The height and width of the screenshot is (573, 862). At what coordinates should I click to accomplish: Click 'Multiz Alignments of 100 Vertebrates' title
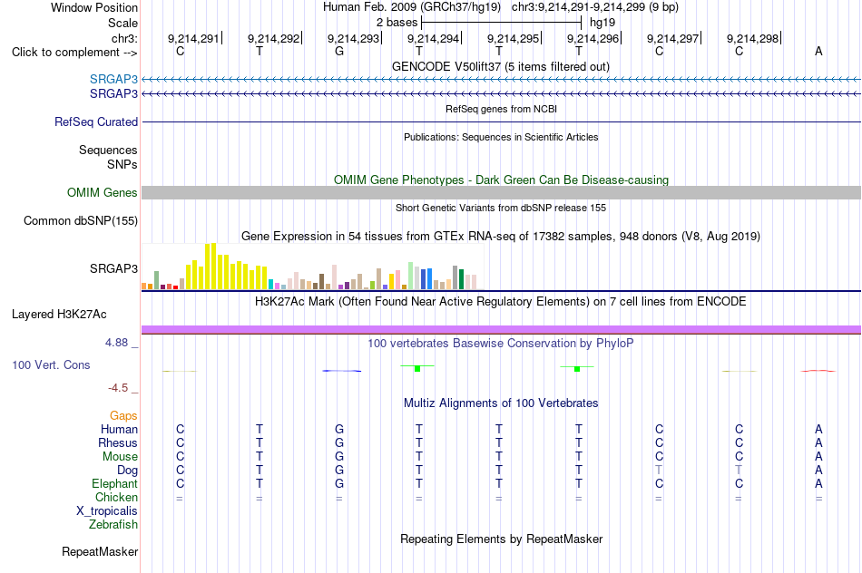(501, 403)
